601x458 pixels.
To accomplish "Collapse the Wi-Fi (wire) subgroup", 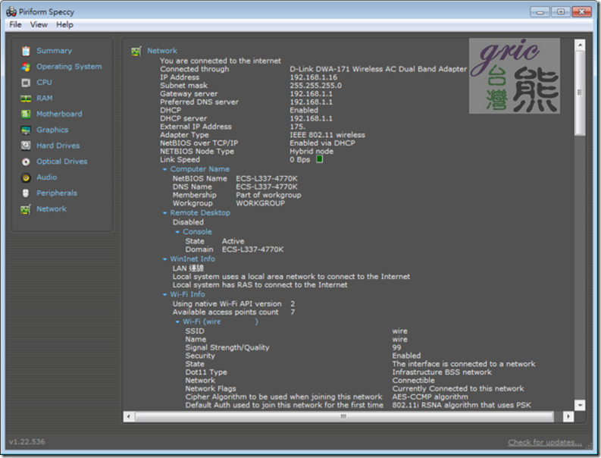I will (x=177, y=322).
